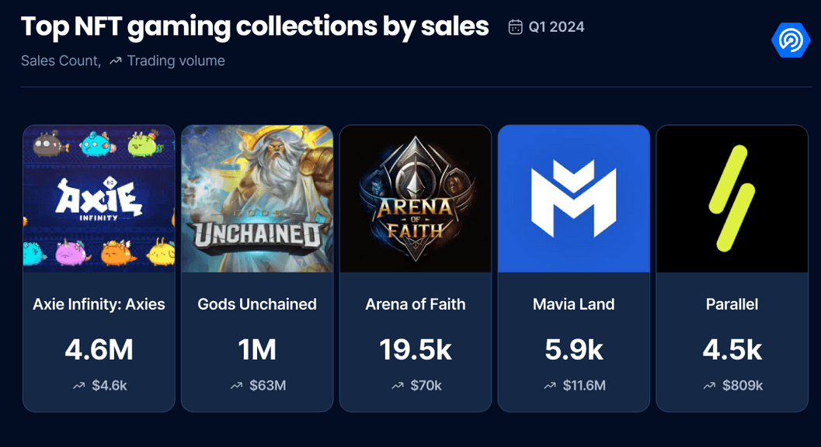Screen dimensions: 821x447
Task: Click the trend arrow beside $63M
Action: (237, 386)
